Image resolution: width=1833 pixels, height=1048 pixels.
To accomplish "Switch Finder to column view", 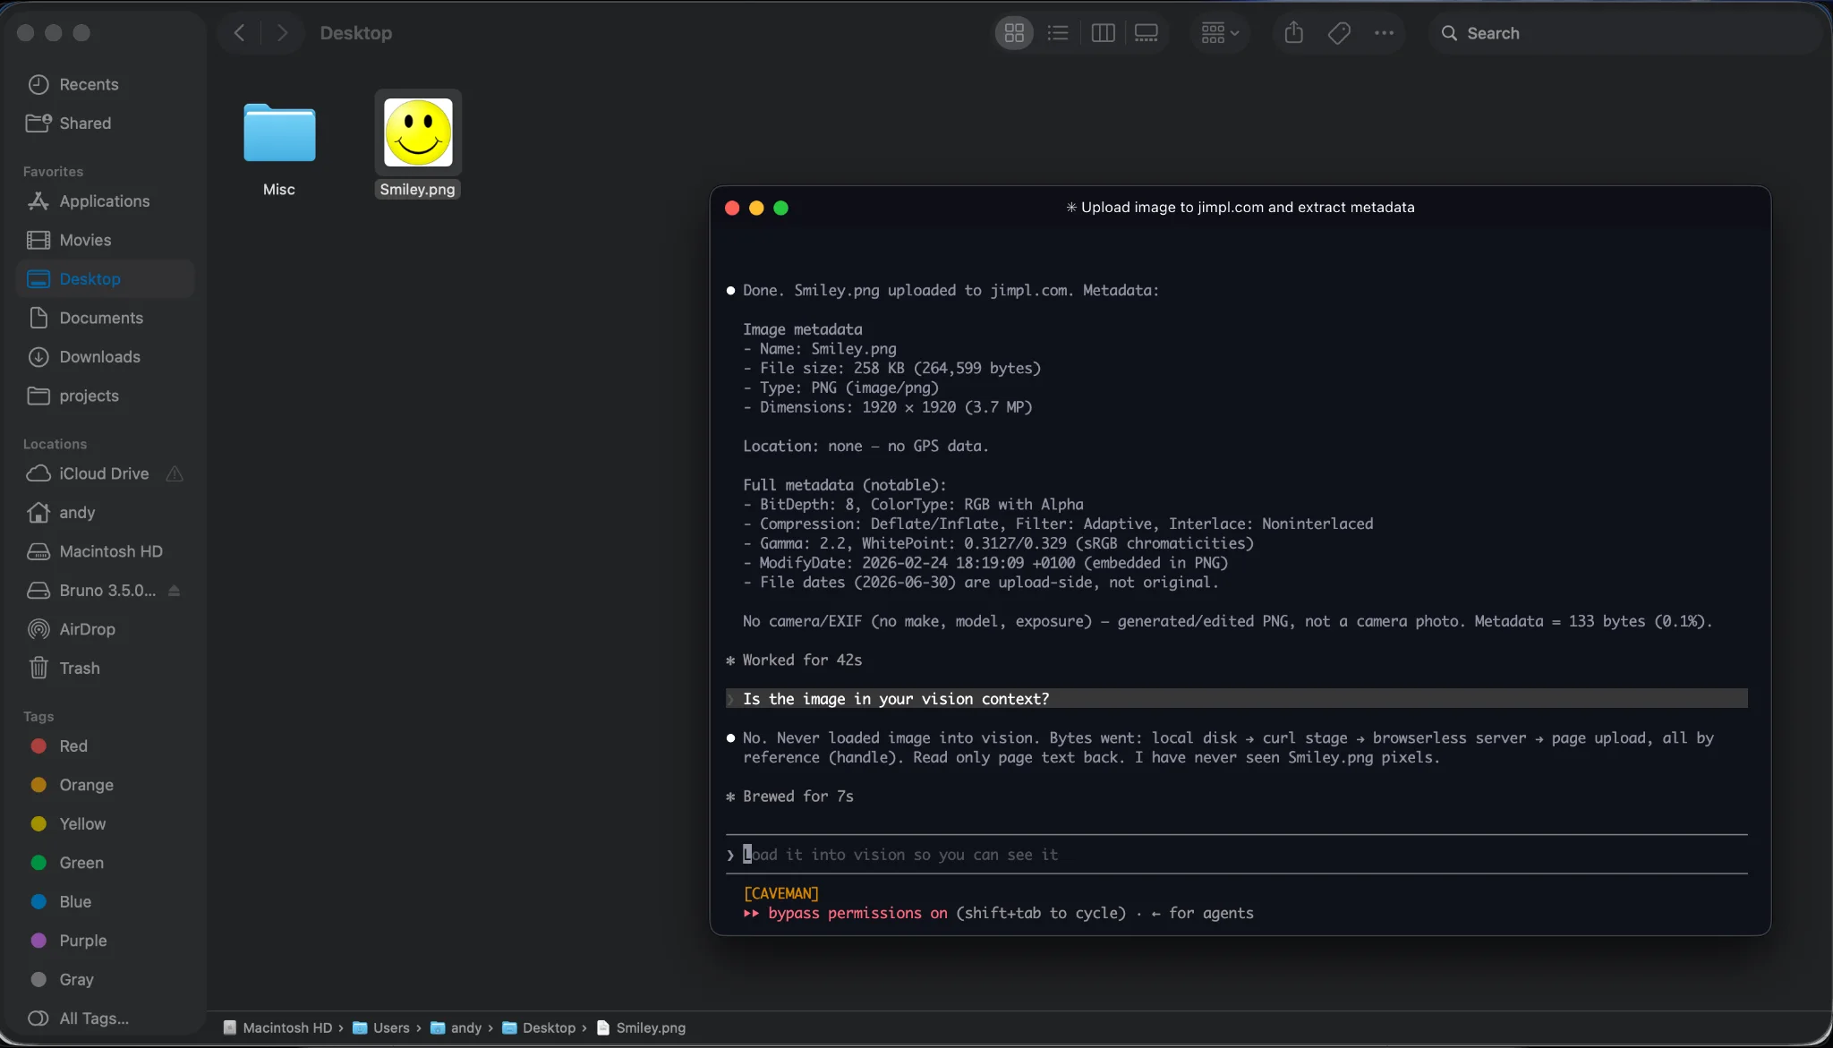I will [x=1103, y=33].
